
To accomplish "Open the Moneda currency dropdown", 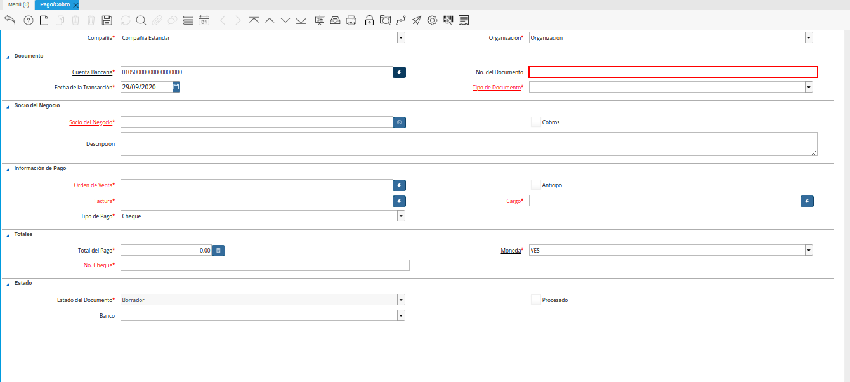I will tap(809, 251).
